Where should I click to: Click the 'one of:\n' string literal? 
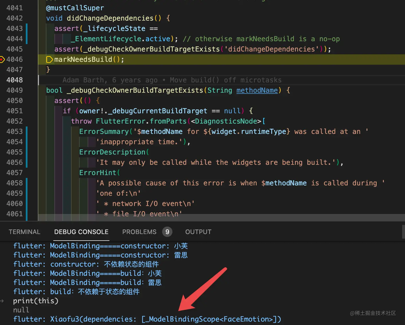pos(119,193)
